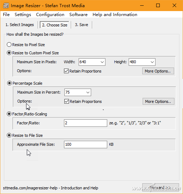
Task: Click into the Approximate File Size field
Action: click(85, 144)
